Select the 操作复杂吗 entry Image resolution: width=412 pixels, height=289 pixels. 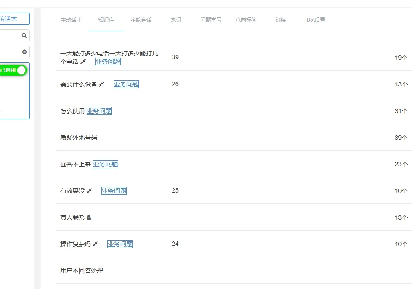click(76, 244)
